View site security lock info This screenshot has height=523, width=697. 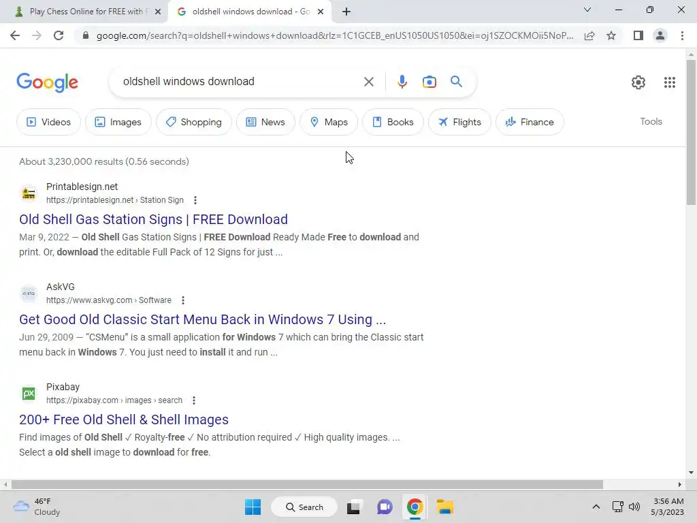(86, 35)
